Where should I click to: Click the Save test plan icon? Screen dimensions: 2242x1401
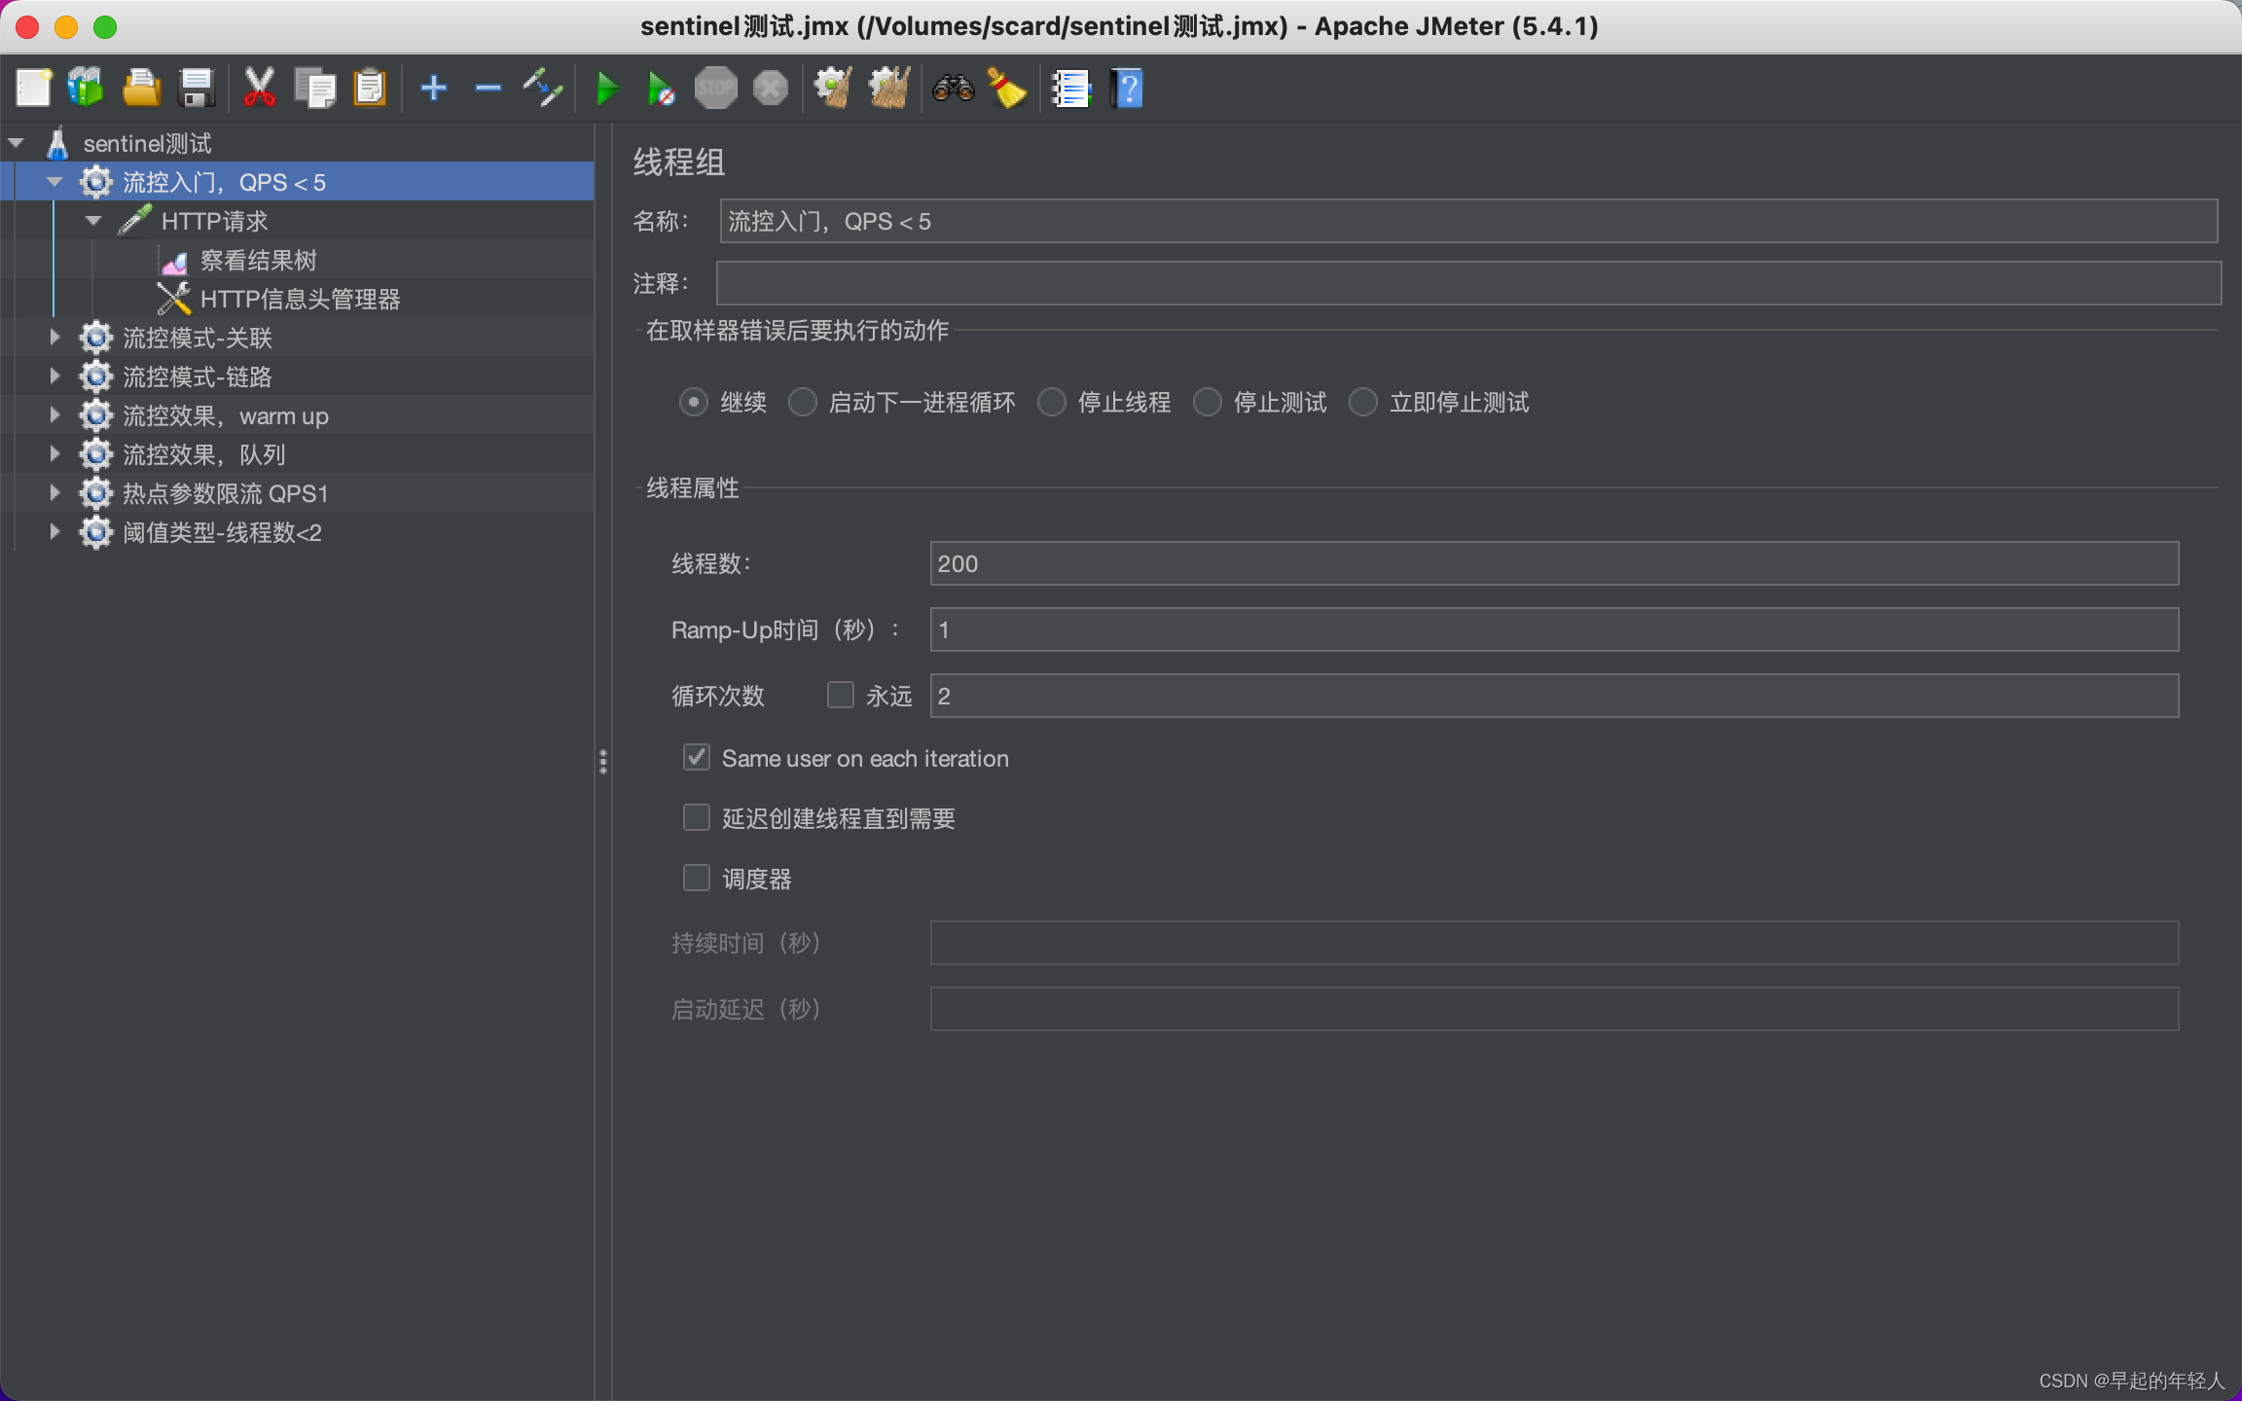point(197,89)
